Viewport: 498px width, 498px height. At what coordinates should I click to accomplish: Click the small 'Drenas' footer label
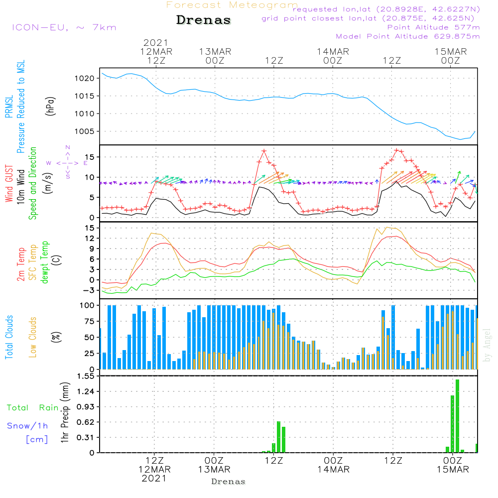229,482
